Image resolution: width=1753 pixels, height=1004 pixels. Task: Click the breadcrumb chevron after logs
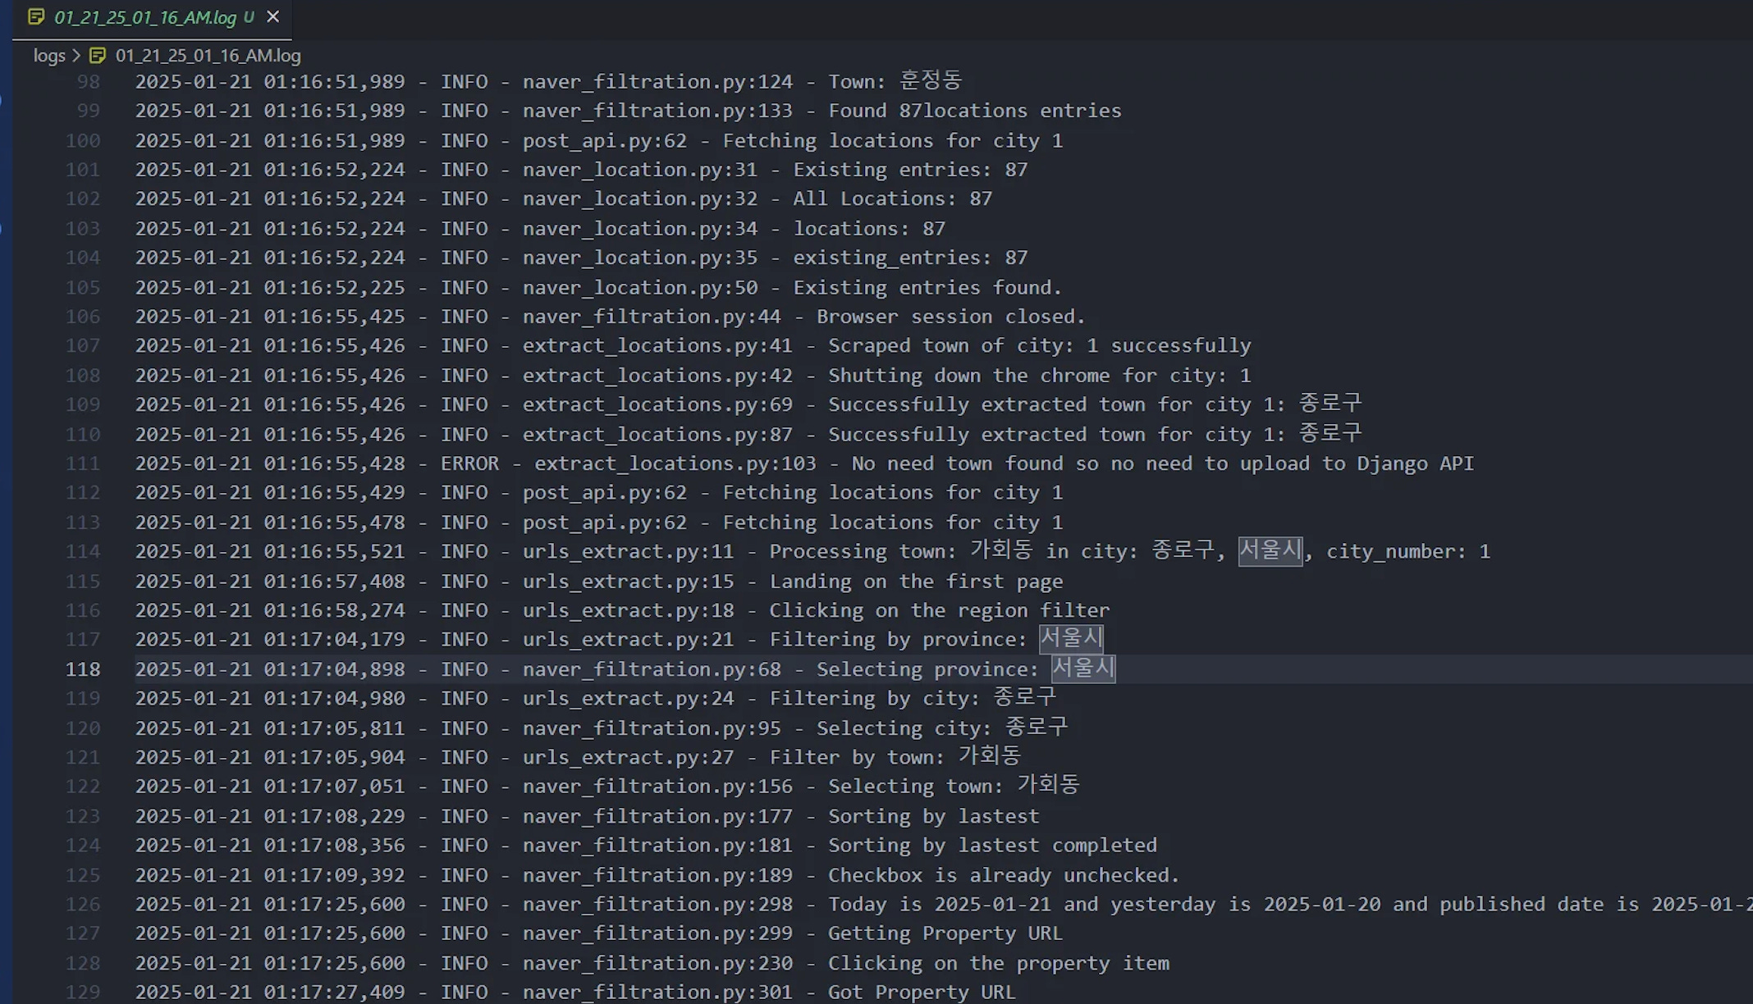point(76,56)
